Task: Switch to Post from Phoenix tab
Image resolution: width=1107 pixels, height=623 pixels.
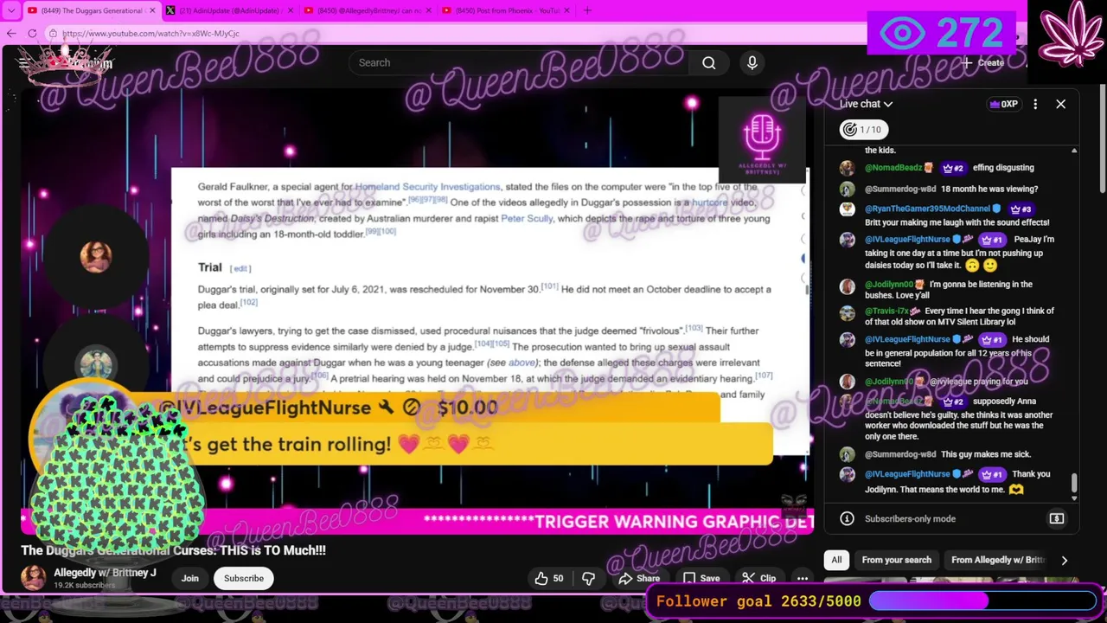Action: tap(506, 10)
